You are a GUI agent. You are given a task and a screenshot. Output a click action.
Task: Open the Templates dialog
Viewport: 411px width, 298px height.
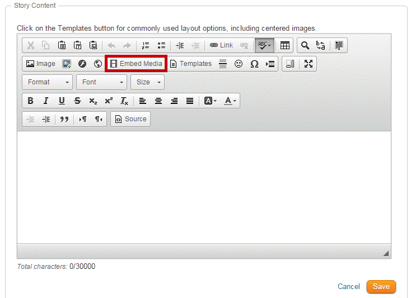(190, 64)
